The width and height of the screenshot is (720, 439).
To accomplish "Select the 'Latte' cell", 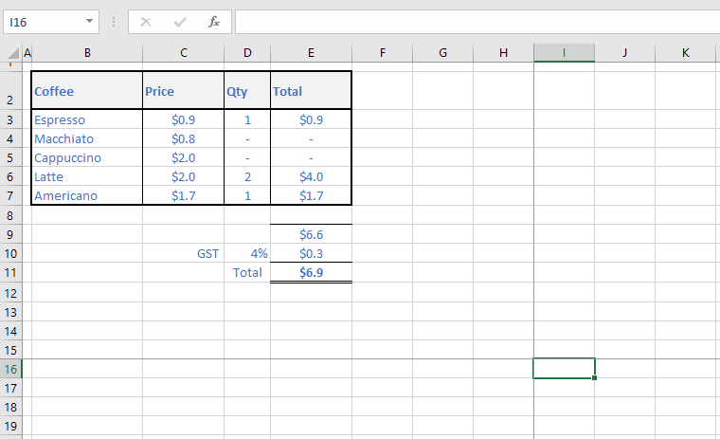I will point(87,176).
